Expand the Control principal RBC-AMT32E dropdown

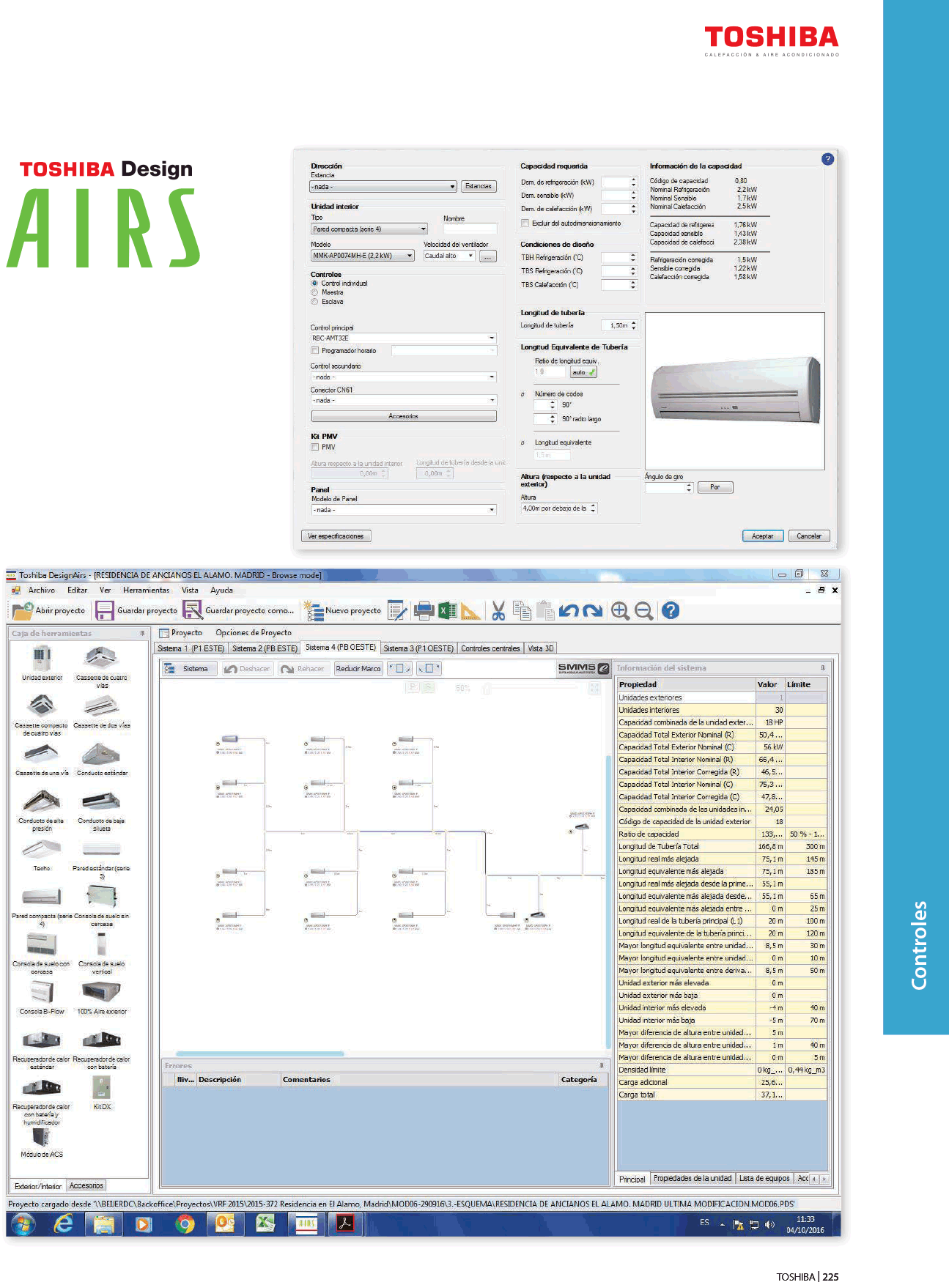[403, 338]
